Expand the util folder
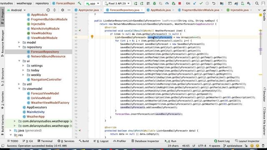Screen dimensions: 267x150 19,84
